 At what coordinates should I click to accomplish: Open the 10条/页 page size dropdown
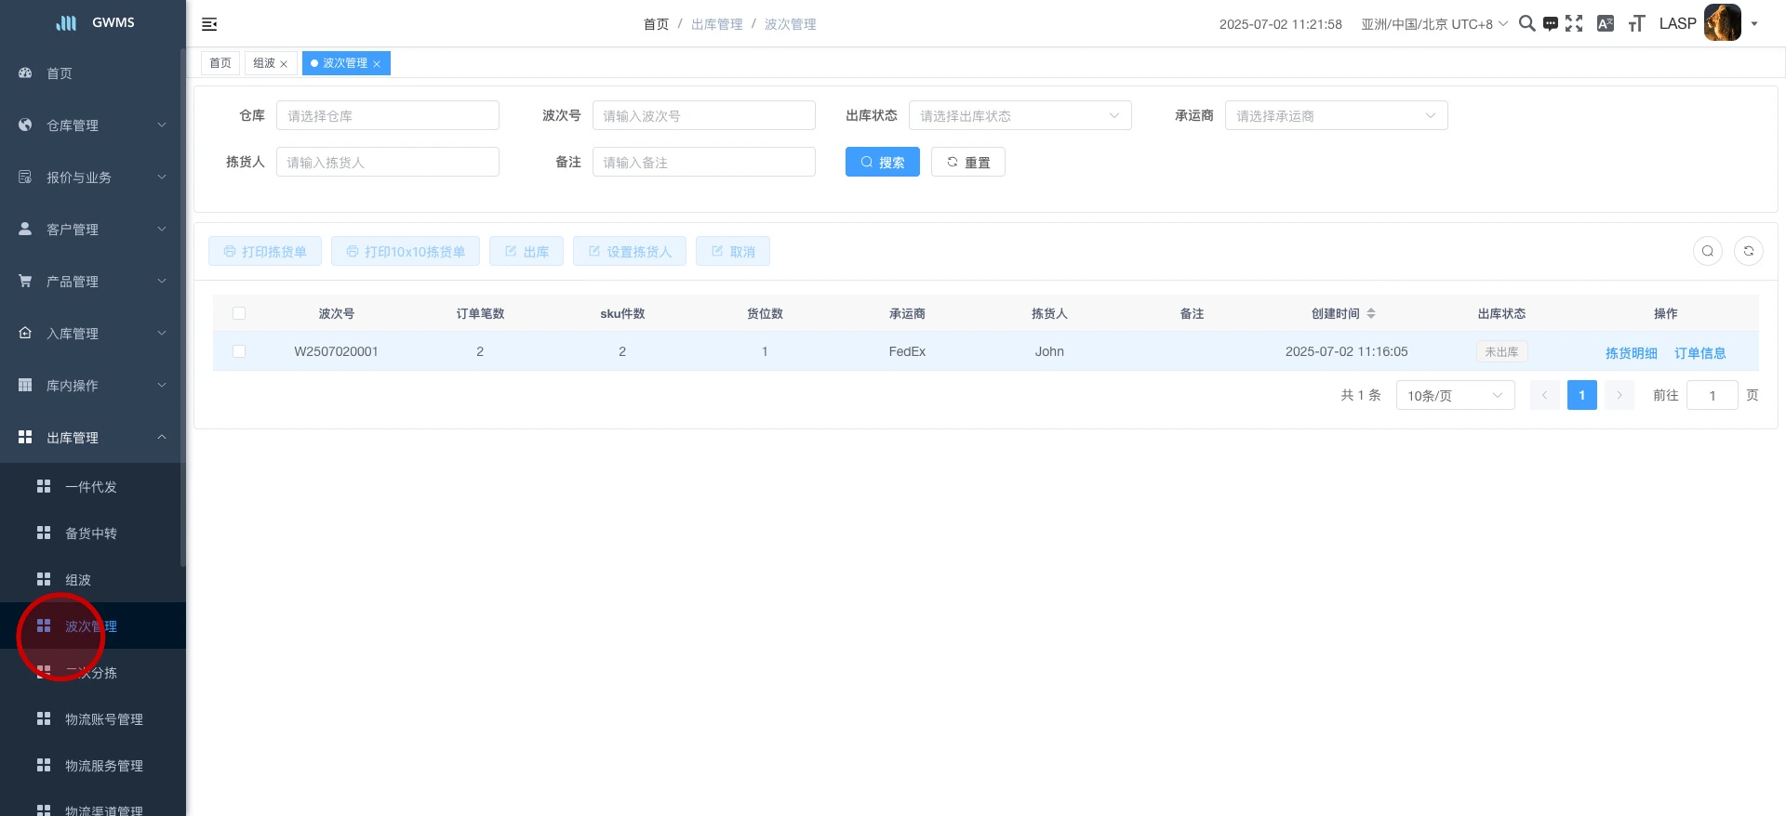tap(1455, 395)
